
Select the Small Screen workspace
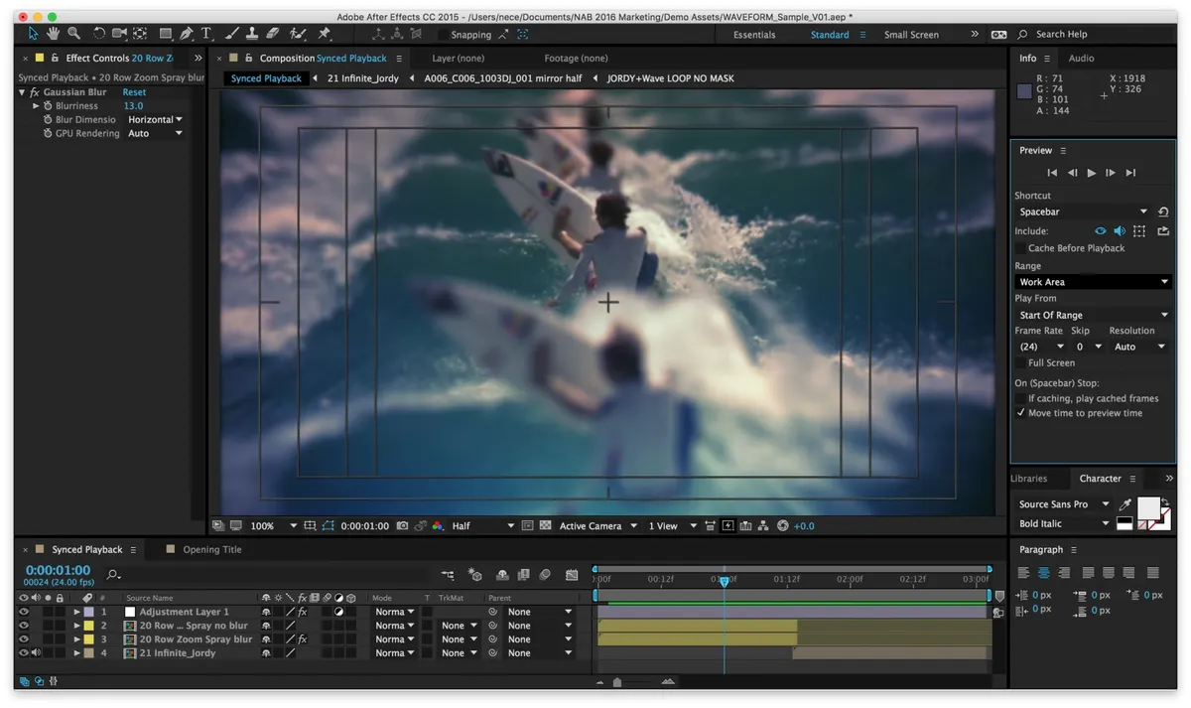pos(911,35)
